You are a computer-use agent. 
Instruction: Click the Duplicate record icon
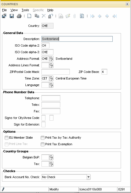37,16
